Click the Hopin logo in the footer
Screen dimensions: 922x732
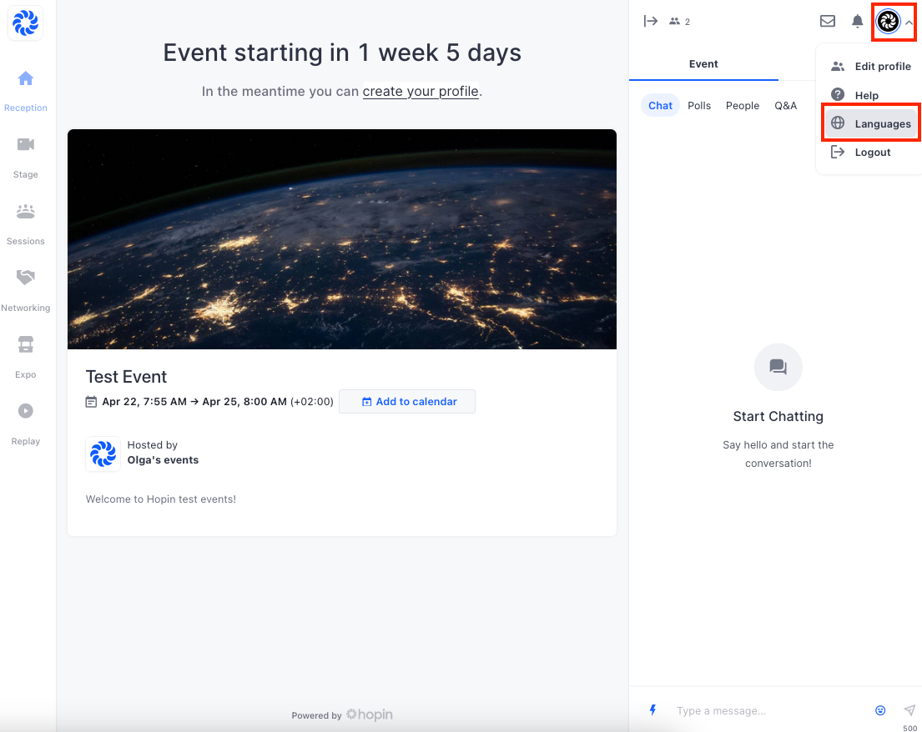coord(370,714)
